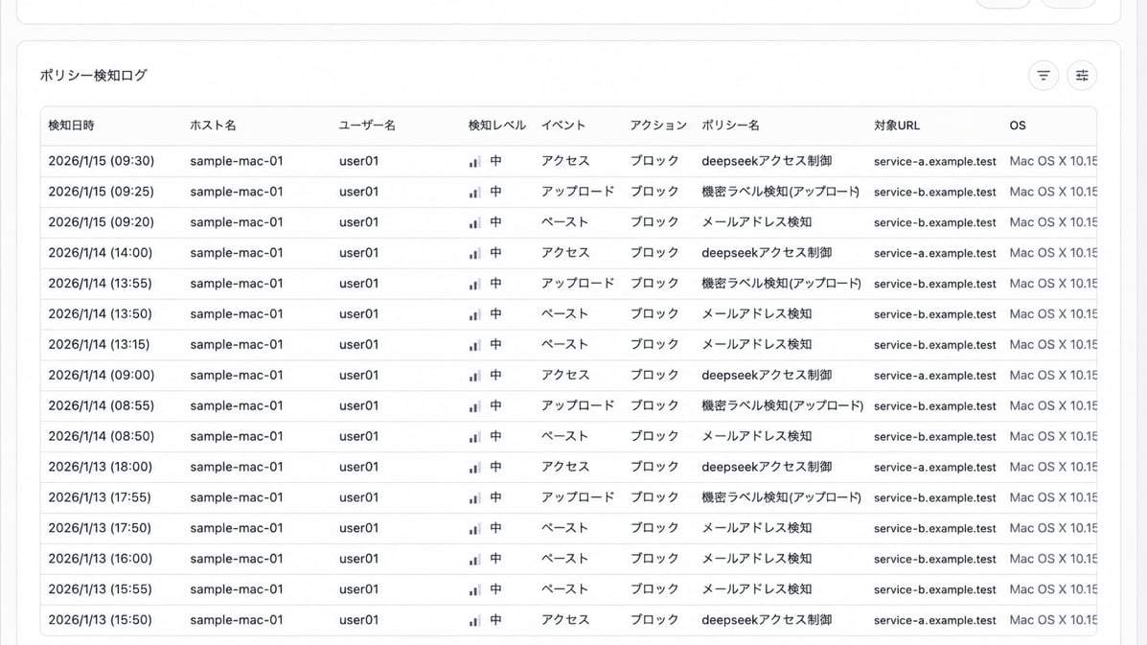Select the 2026/1/15 (09:20) date cell

click(x=101, y=222)
